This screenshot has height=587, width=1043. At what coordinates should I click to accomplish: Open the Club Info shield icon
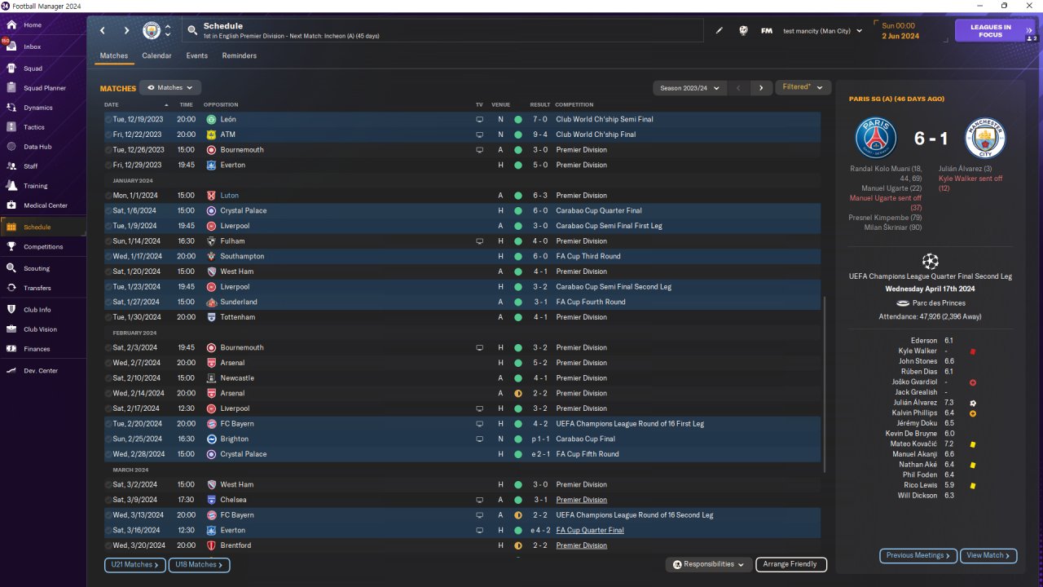[x=11, y=310]
